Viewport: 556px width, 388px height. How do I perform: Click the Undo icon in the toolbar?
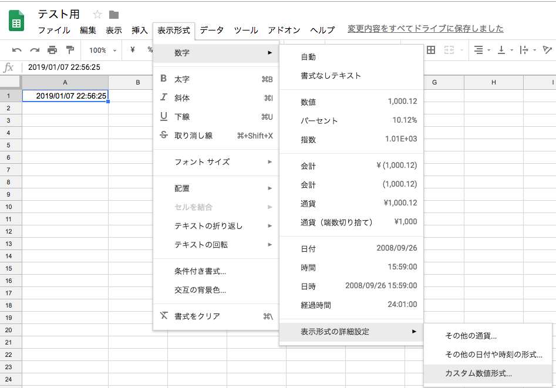coord(16,50)
